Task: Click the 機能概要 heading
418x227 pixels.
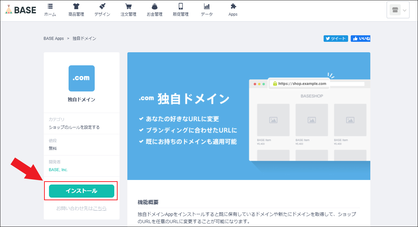Action: (148, 202)
